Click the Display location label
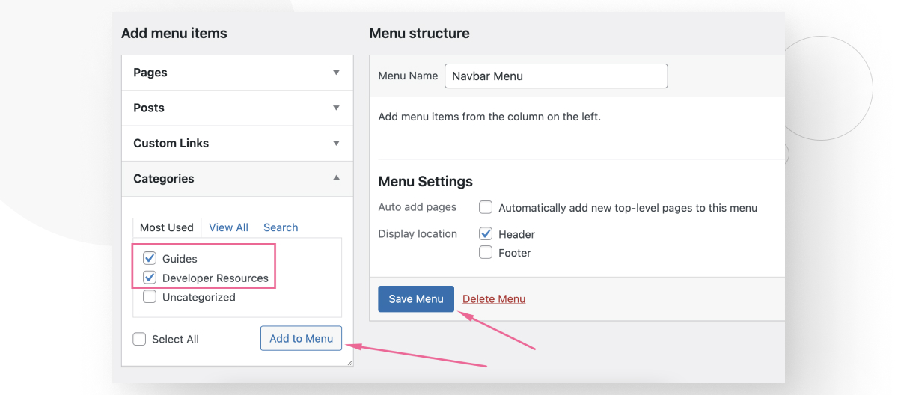 click(418, 233)
